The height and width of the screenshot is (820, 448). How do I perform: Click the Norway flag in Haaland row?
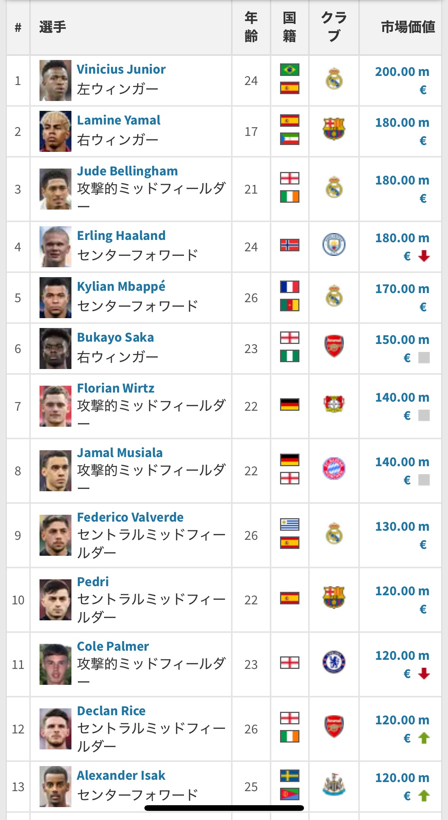[x=290, y=245]
